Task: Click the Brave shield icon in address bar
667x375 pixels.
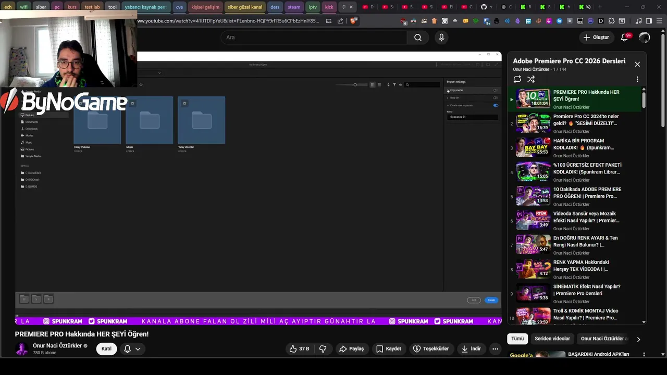Action: coord(354,21)
